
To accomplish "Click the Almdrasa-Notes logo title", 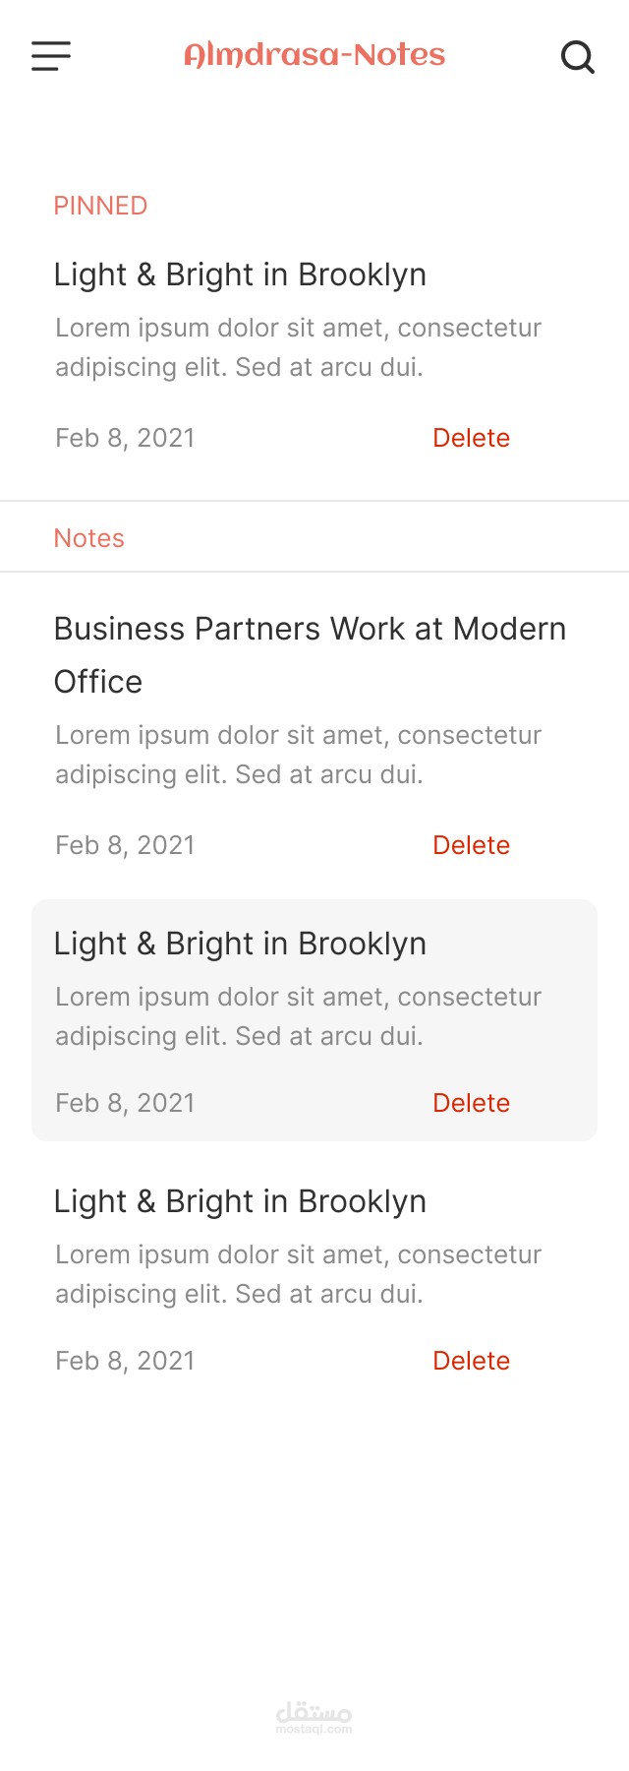I will pyautogui.click(x=314, y=55).
